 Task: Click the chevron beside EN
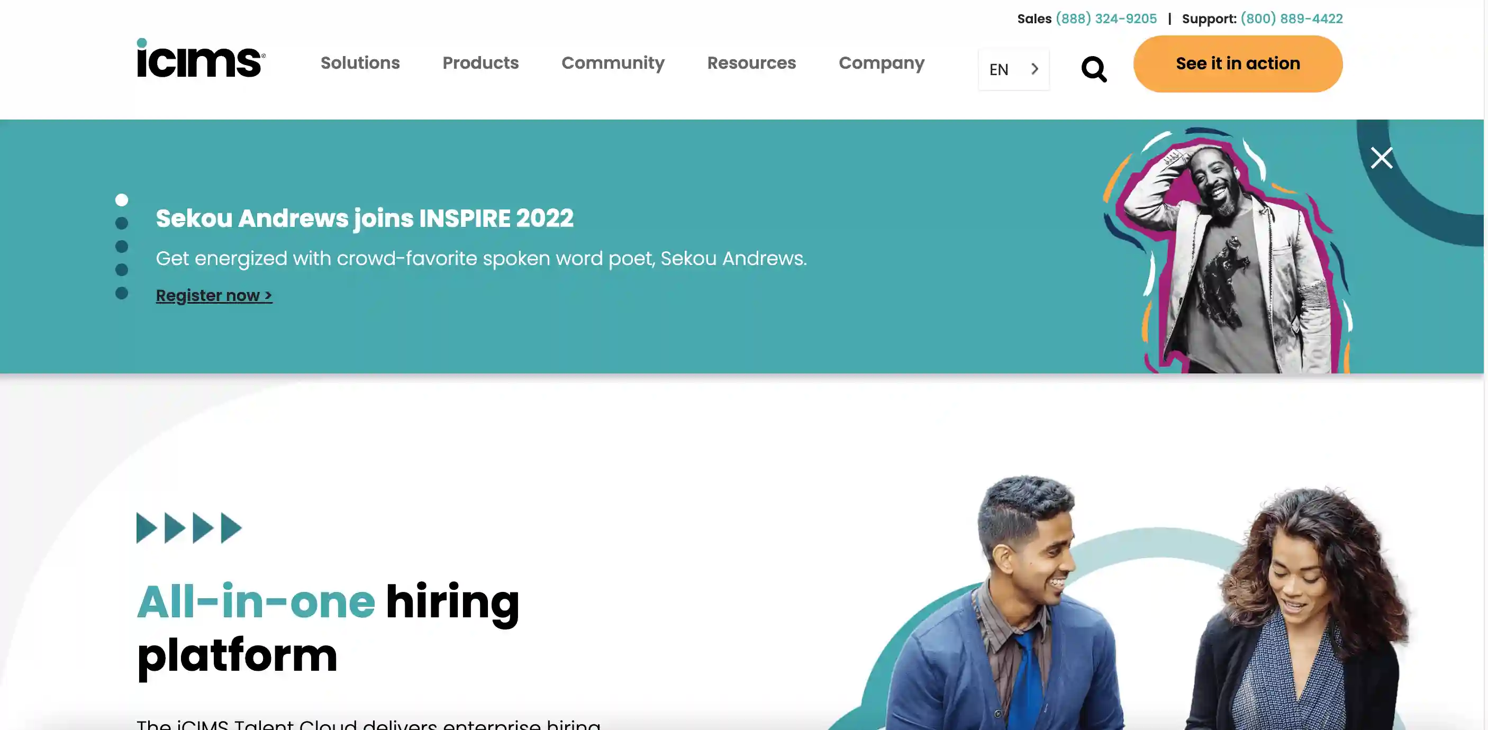pos(1035,69)
